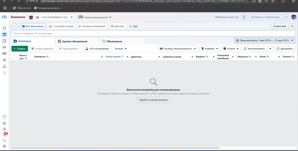298x151 pixels.
Task: Open the three-dot more options button
Action: [286, 17]
